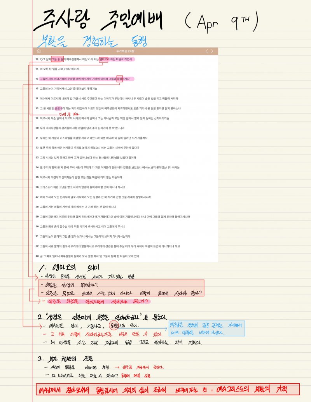This screenshot has height=402, width=311.
Task: Tap the boxed word 엠마오 in verse 13
Action: 104,59
